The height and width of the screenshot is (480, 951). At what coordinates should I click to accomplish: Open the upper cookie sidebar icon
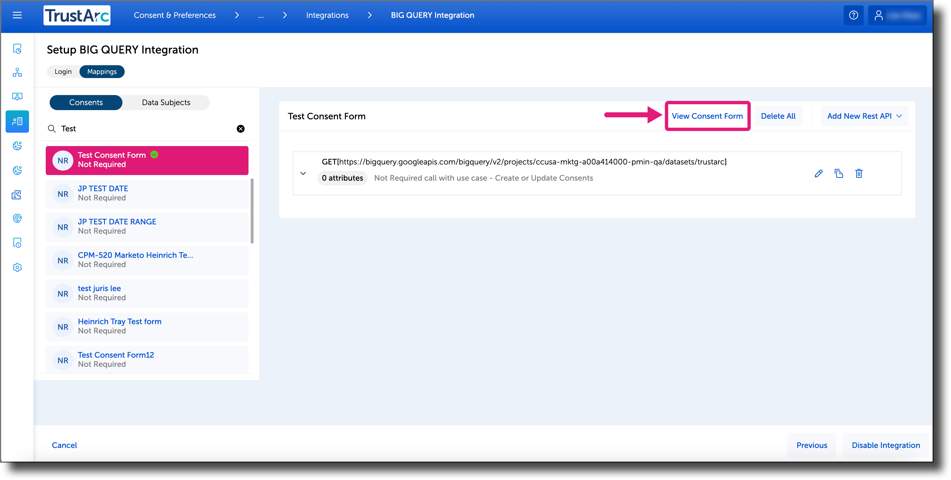pyautogui.click(x=17, y=146)
